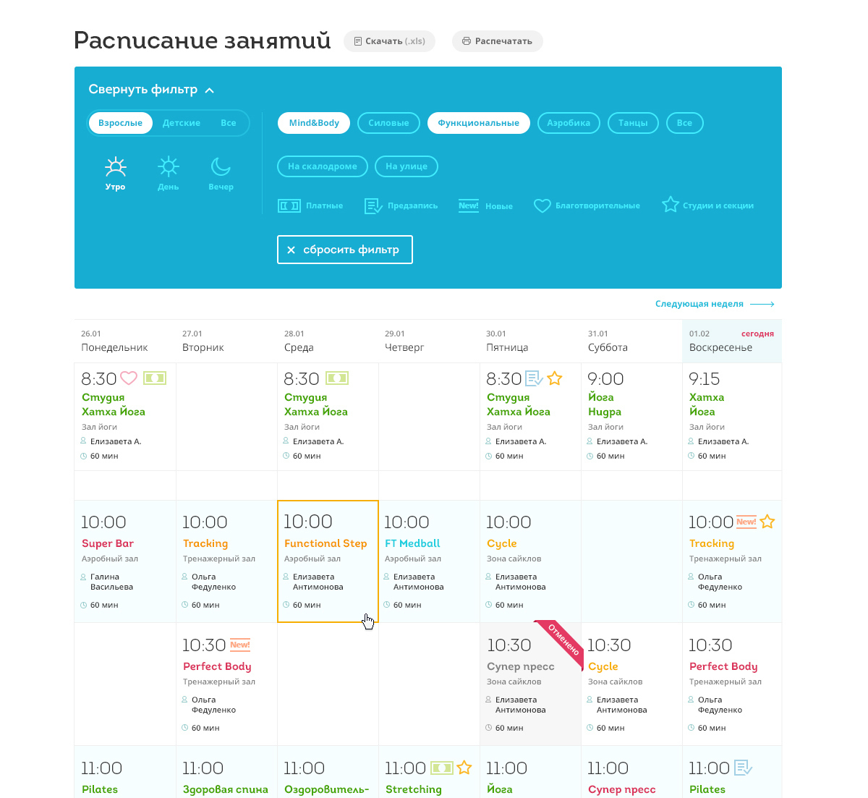Switch to the Детские tab
The image size is (868, 798).
182,123
